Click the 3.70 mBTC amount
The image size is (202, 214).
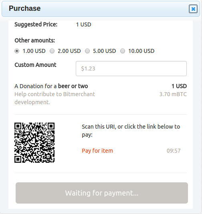(173, 94)
